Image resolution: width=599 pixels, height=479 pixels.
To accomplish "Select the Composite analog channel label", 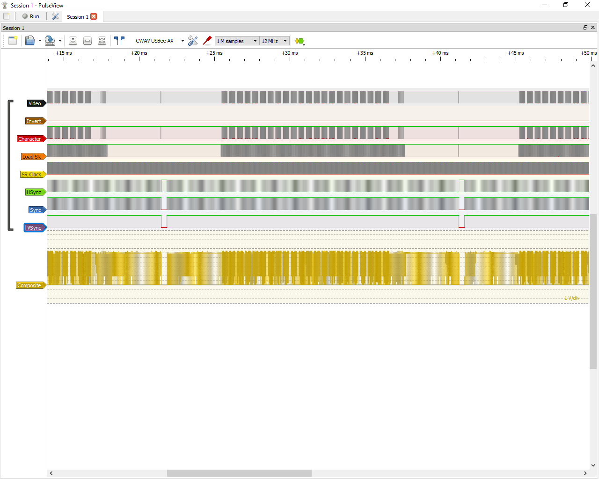I will pos(31,285).
